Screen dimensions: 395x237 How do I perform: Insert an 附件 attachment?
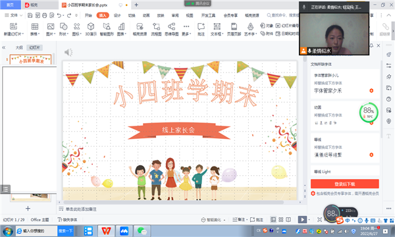point(267,33)
